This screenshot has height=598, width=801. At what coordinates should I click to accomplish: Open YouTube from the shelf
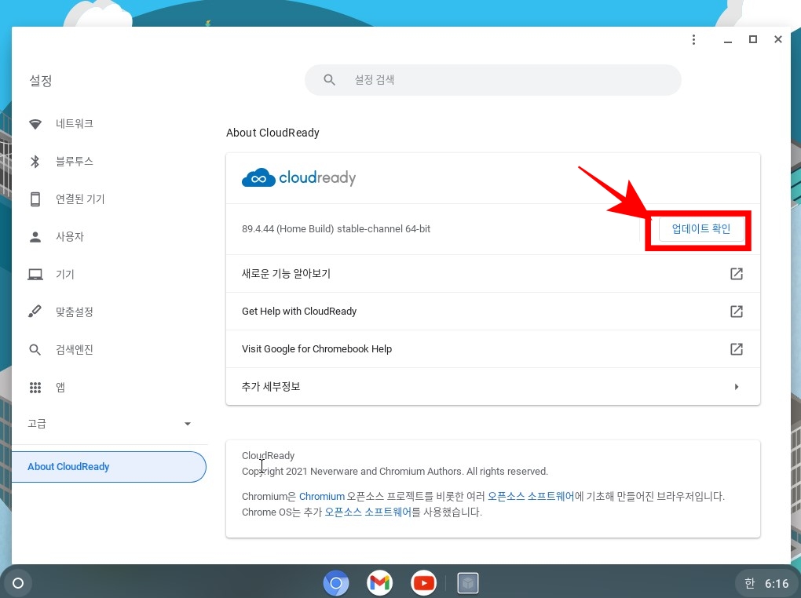[x=423, y=582]
